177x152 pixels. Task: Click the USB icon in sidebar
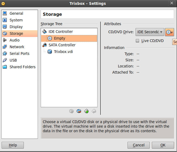tap(5, 60)
